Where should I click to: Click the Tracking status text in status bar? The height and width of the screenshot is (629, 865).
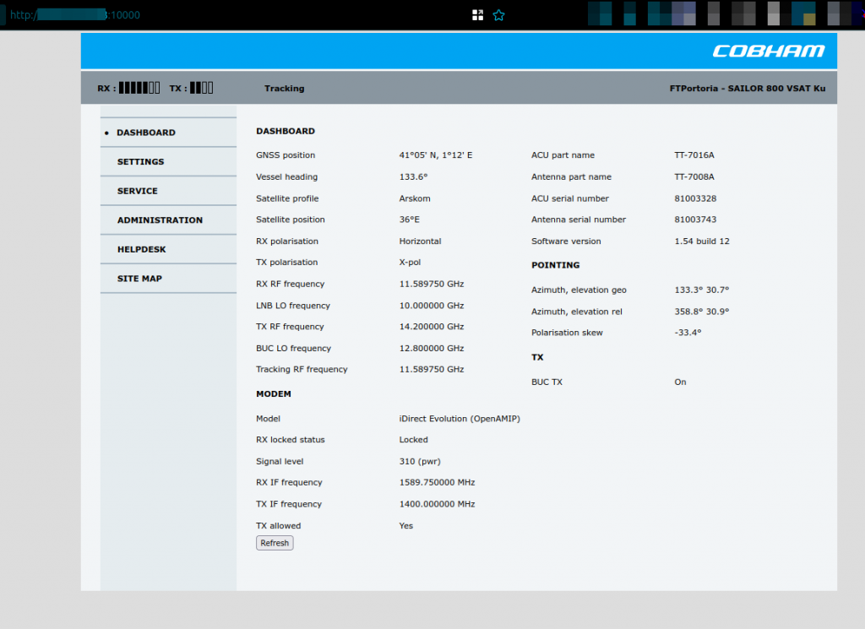click(284, 89)
